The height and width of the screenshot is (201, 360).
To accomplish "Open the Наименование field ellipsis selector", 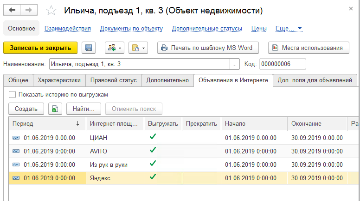I will (234, 64).
